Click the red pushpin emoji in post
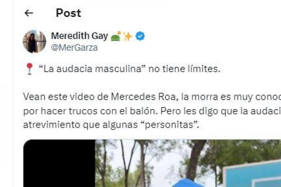The height and width of the screenshot is (187, 281). click(x=30, y=69)
